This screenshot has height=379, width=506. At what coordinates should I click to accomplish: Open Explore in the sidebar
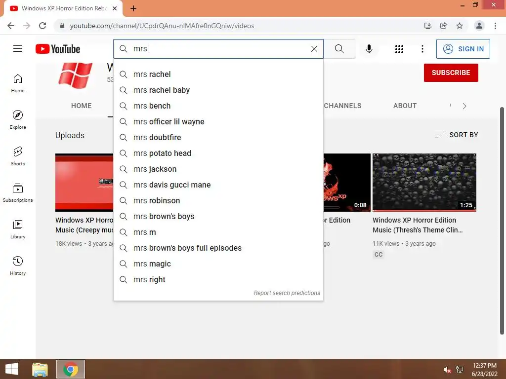tap(18, 120)
